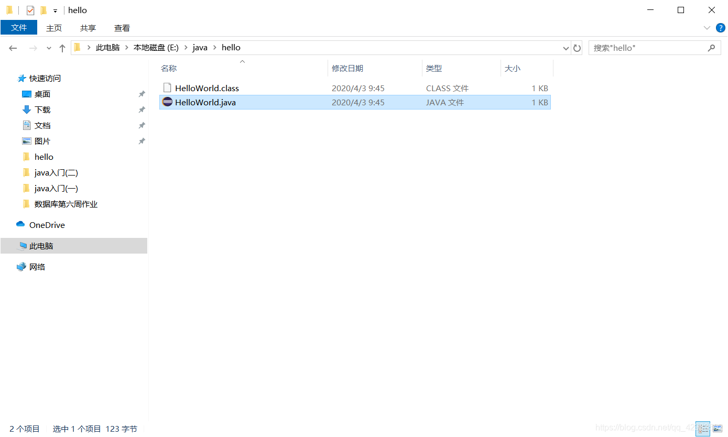Click the folder icon in the address bar

point(78,48)
